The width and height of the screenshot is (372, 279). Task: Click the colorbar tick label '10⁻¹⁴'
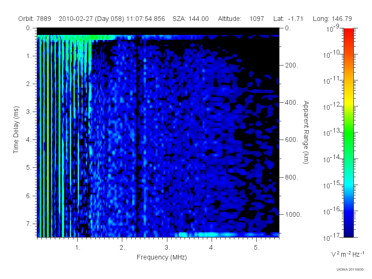point(332,159)
